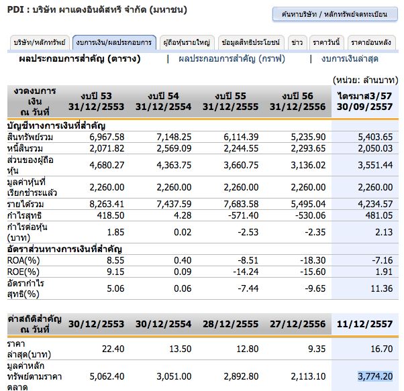Select total assets value 7,148.25

pos(174,137)
